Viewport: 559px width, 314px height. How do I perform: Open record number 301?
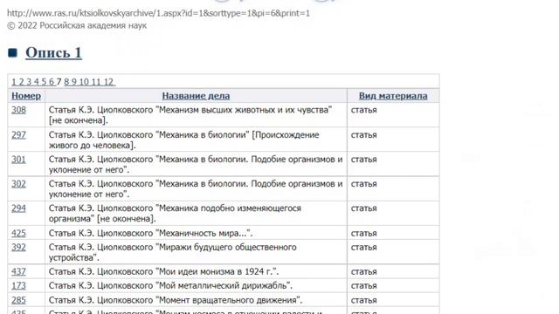[18, 159]
